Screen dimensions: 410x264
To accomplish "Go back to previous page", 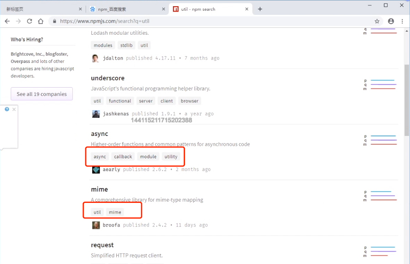I will (x=7, y=21).
